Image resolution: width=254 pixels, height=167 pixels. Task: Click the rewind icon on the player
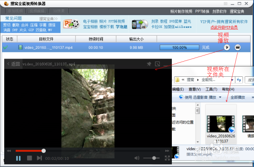pos(9,151)
